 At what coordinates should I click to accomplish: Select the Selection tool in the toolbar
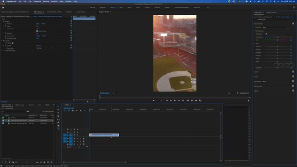pyautogui.click(x=58, y=107)
